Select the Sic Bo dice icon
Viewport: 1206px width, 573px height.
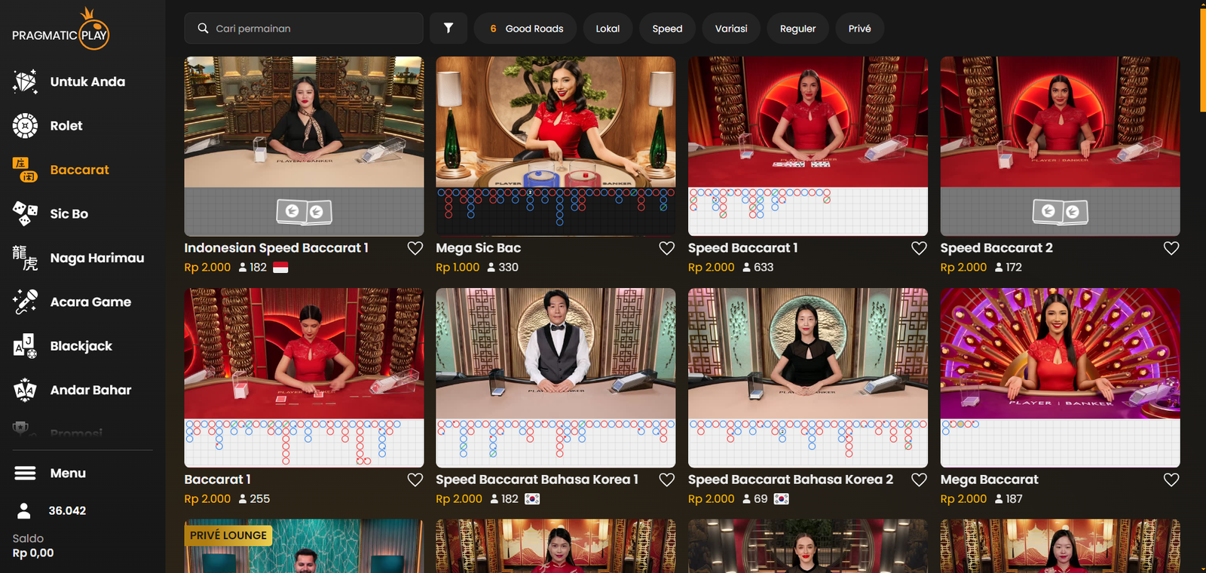tap(25, 214)
